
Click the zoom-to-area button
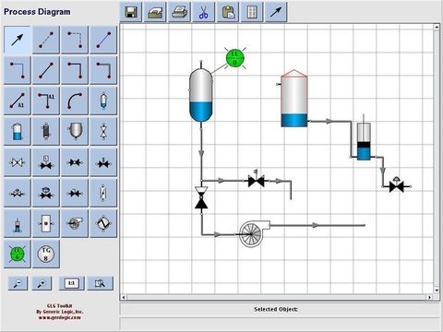(x=101, y=283)
